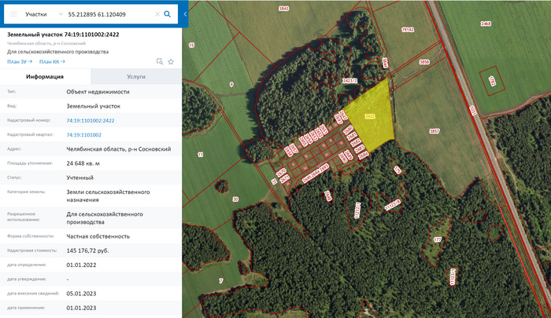Click the parcel title 74:19:1101002:2422 heading
This screenshot has height=318, width=551.
coord(63,35)
